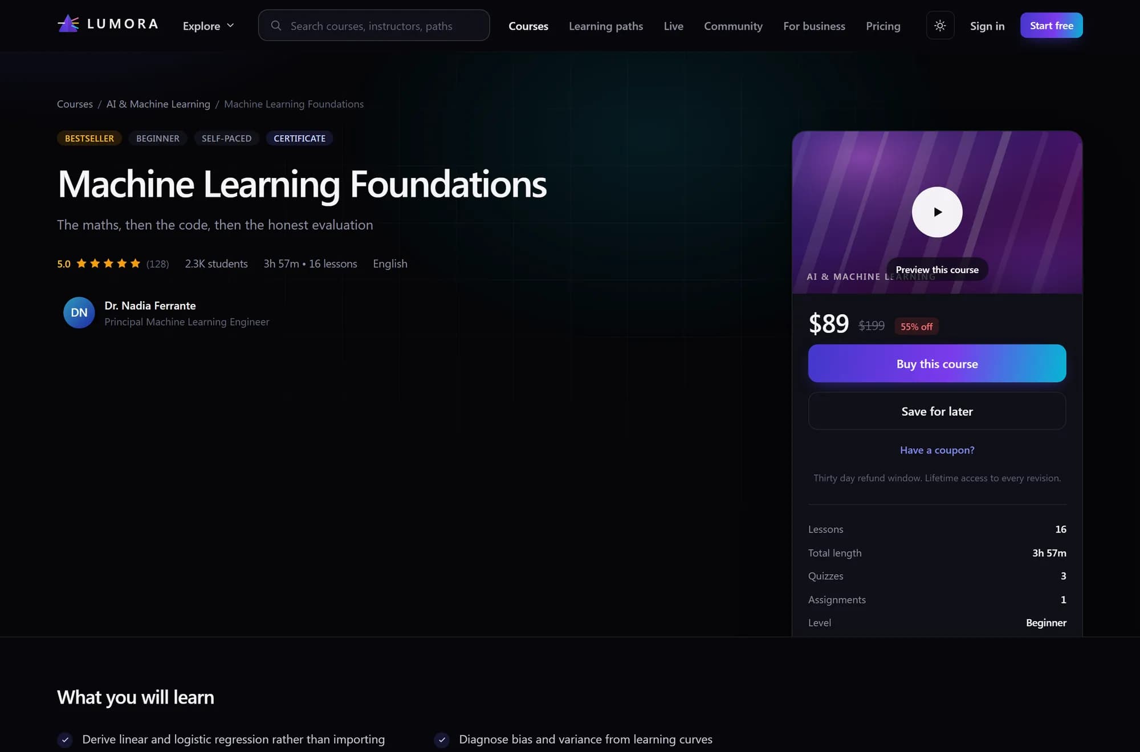Image resolution: width=1140 pixels, height=752 pixels.
Task: Click the SELF-PACED tag
Action: pyautogui.click(x=226, y=138)
